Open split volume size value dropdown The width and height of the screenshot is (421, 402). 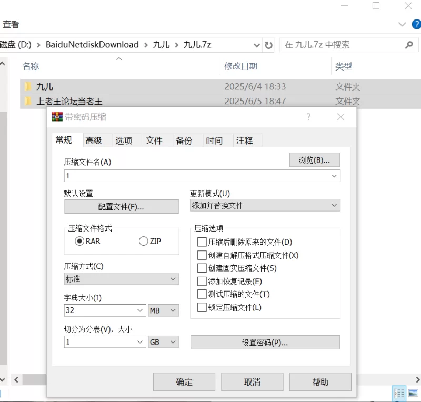point(139,342)
